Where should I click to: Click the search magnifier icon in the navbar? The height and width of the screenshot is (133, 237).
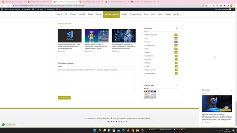[x=178, y=14]
